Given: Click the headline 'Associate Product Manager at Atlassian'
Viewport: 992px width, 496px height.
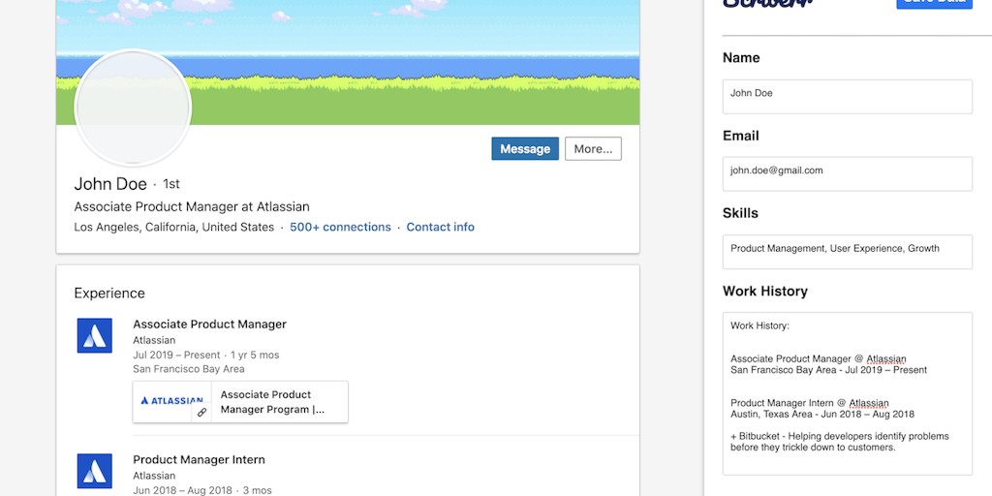Looking at the screenshot, I should 192,207.
